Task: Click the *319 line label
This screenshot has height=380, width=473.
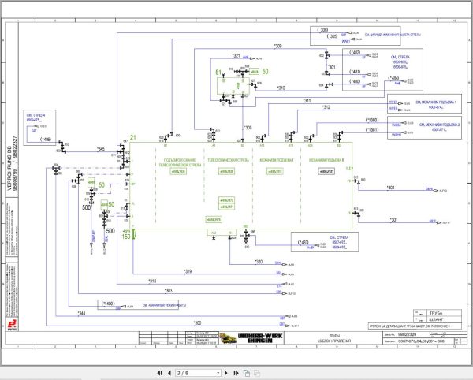Action: tap(188, 271)
